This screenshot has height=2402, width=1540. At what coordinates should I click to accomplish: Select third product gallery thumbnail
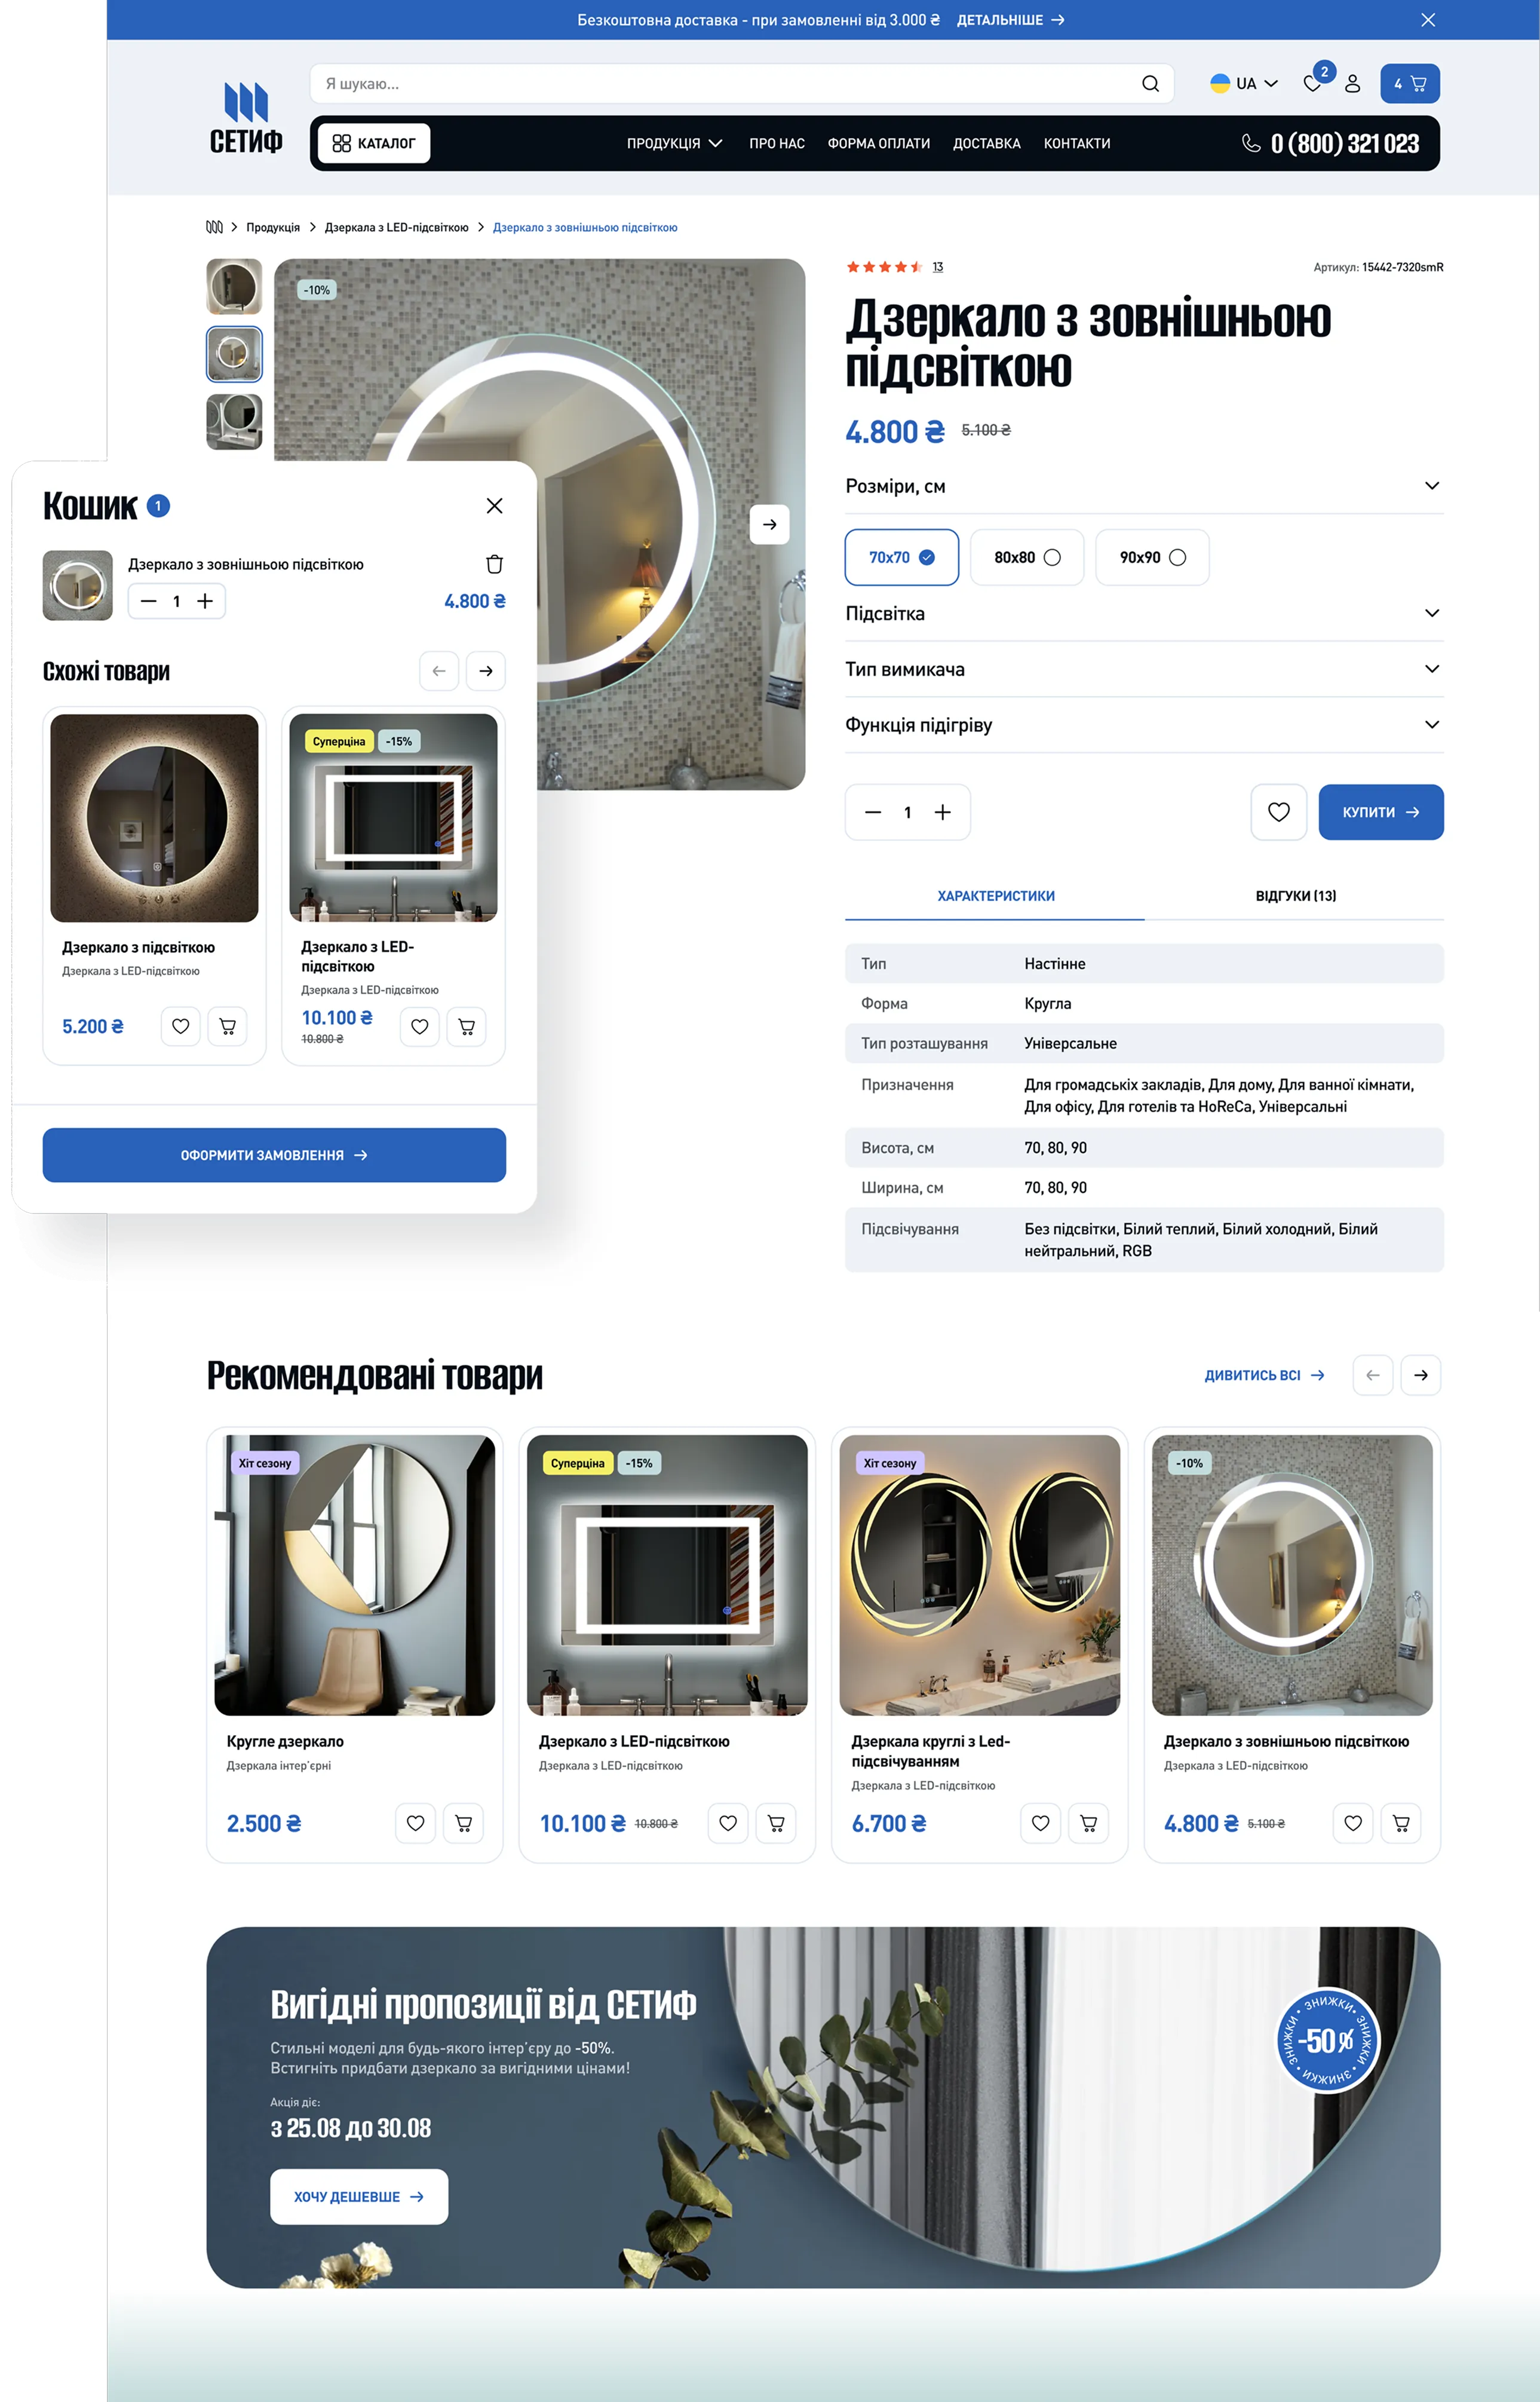click(x=234, y=421)
